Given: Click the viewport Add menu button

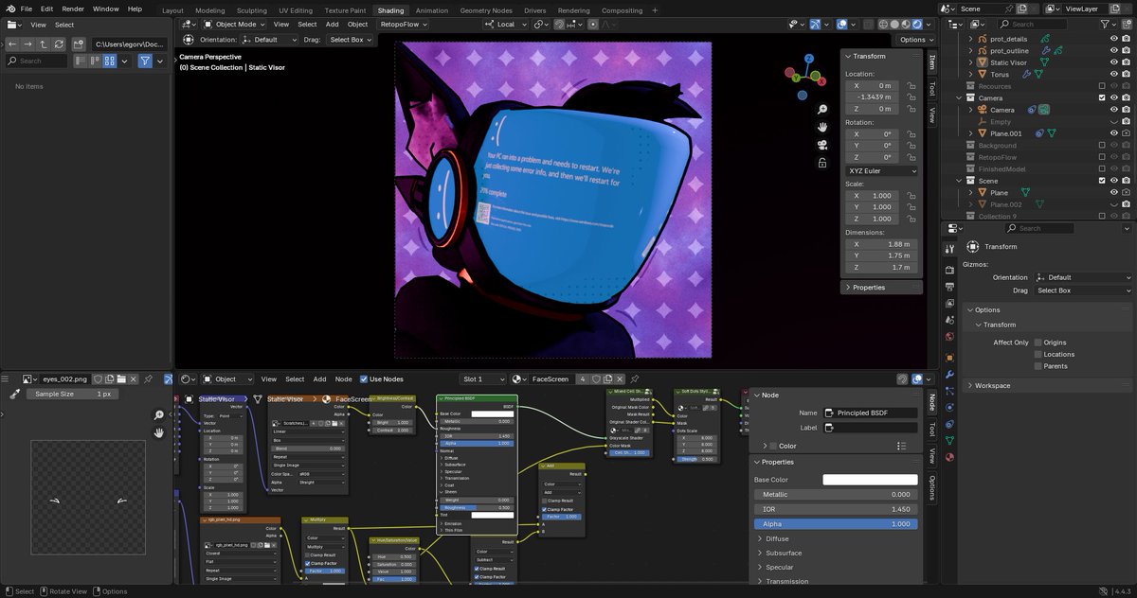Looking at the screenshot, I should pos(332,25).
